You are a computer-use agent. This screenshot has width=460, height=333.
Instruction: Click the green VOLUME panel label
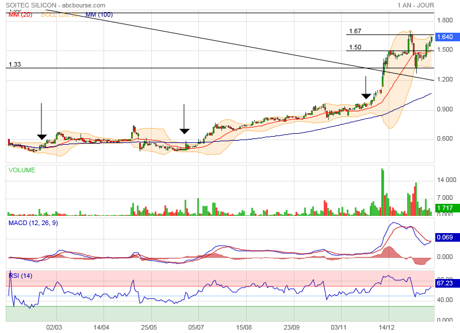click(x=22, y=170)
